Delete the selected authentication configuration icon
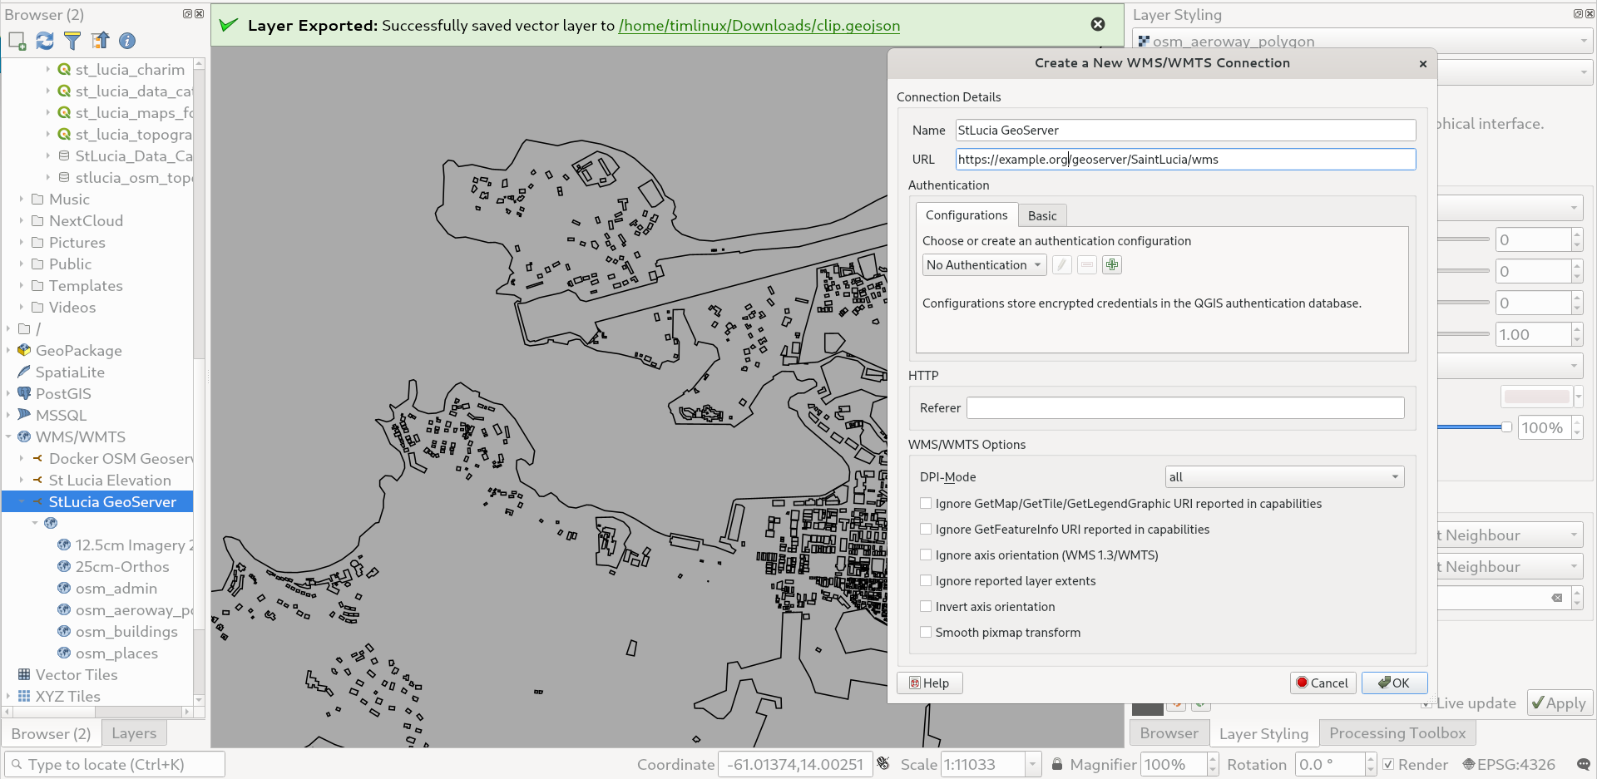1597x779 pixels. coord(1087,265)
